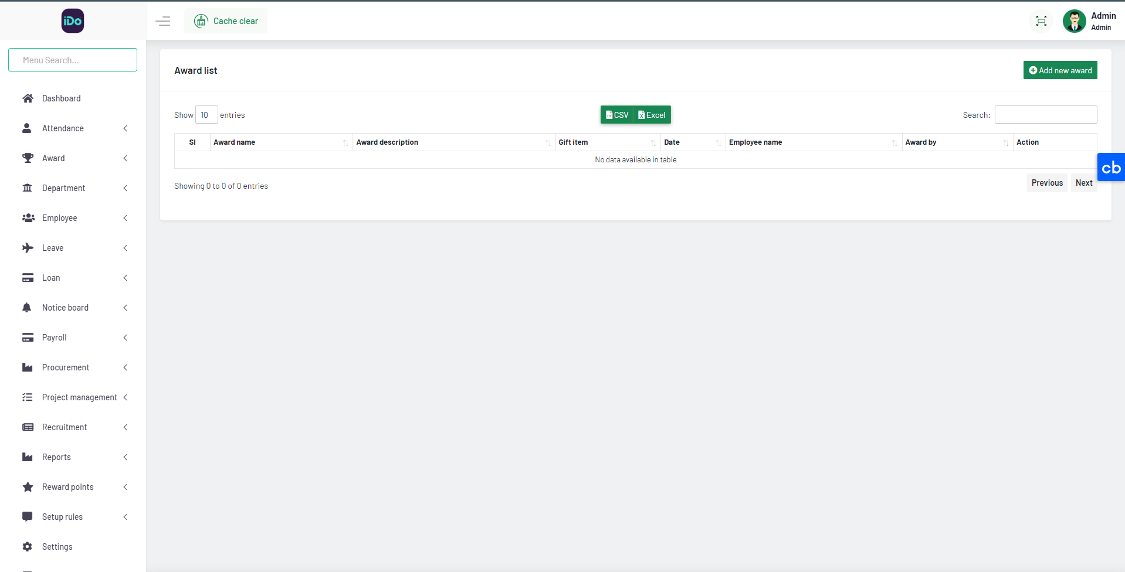Screen dimensions: 1125x572
Task: Export table with CSV button
Action: coord(617,115)
